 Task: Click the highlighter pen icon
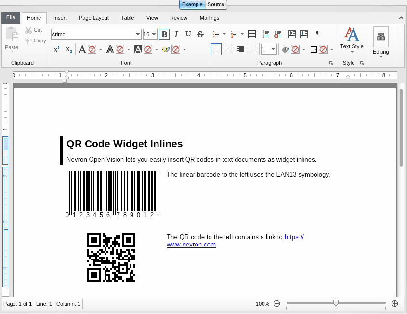pos(166,49)
